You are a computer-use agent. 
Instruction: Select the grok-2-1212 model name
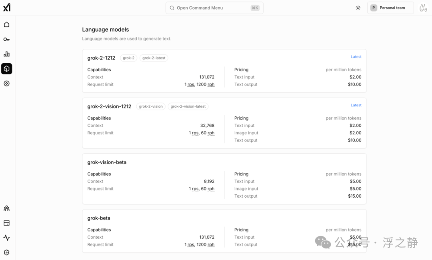click(x=101, y=58)
